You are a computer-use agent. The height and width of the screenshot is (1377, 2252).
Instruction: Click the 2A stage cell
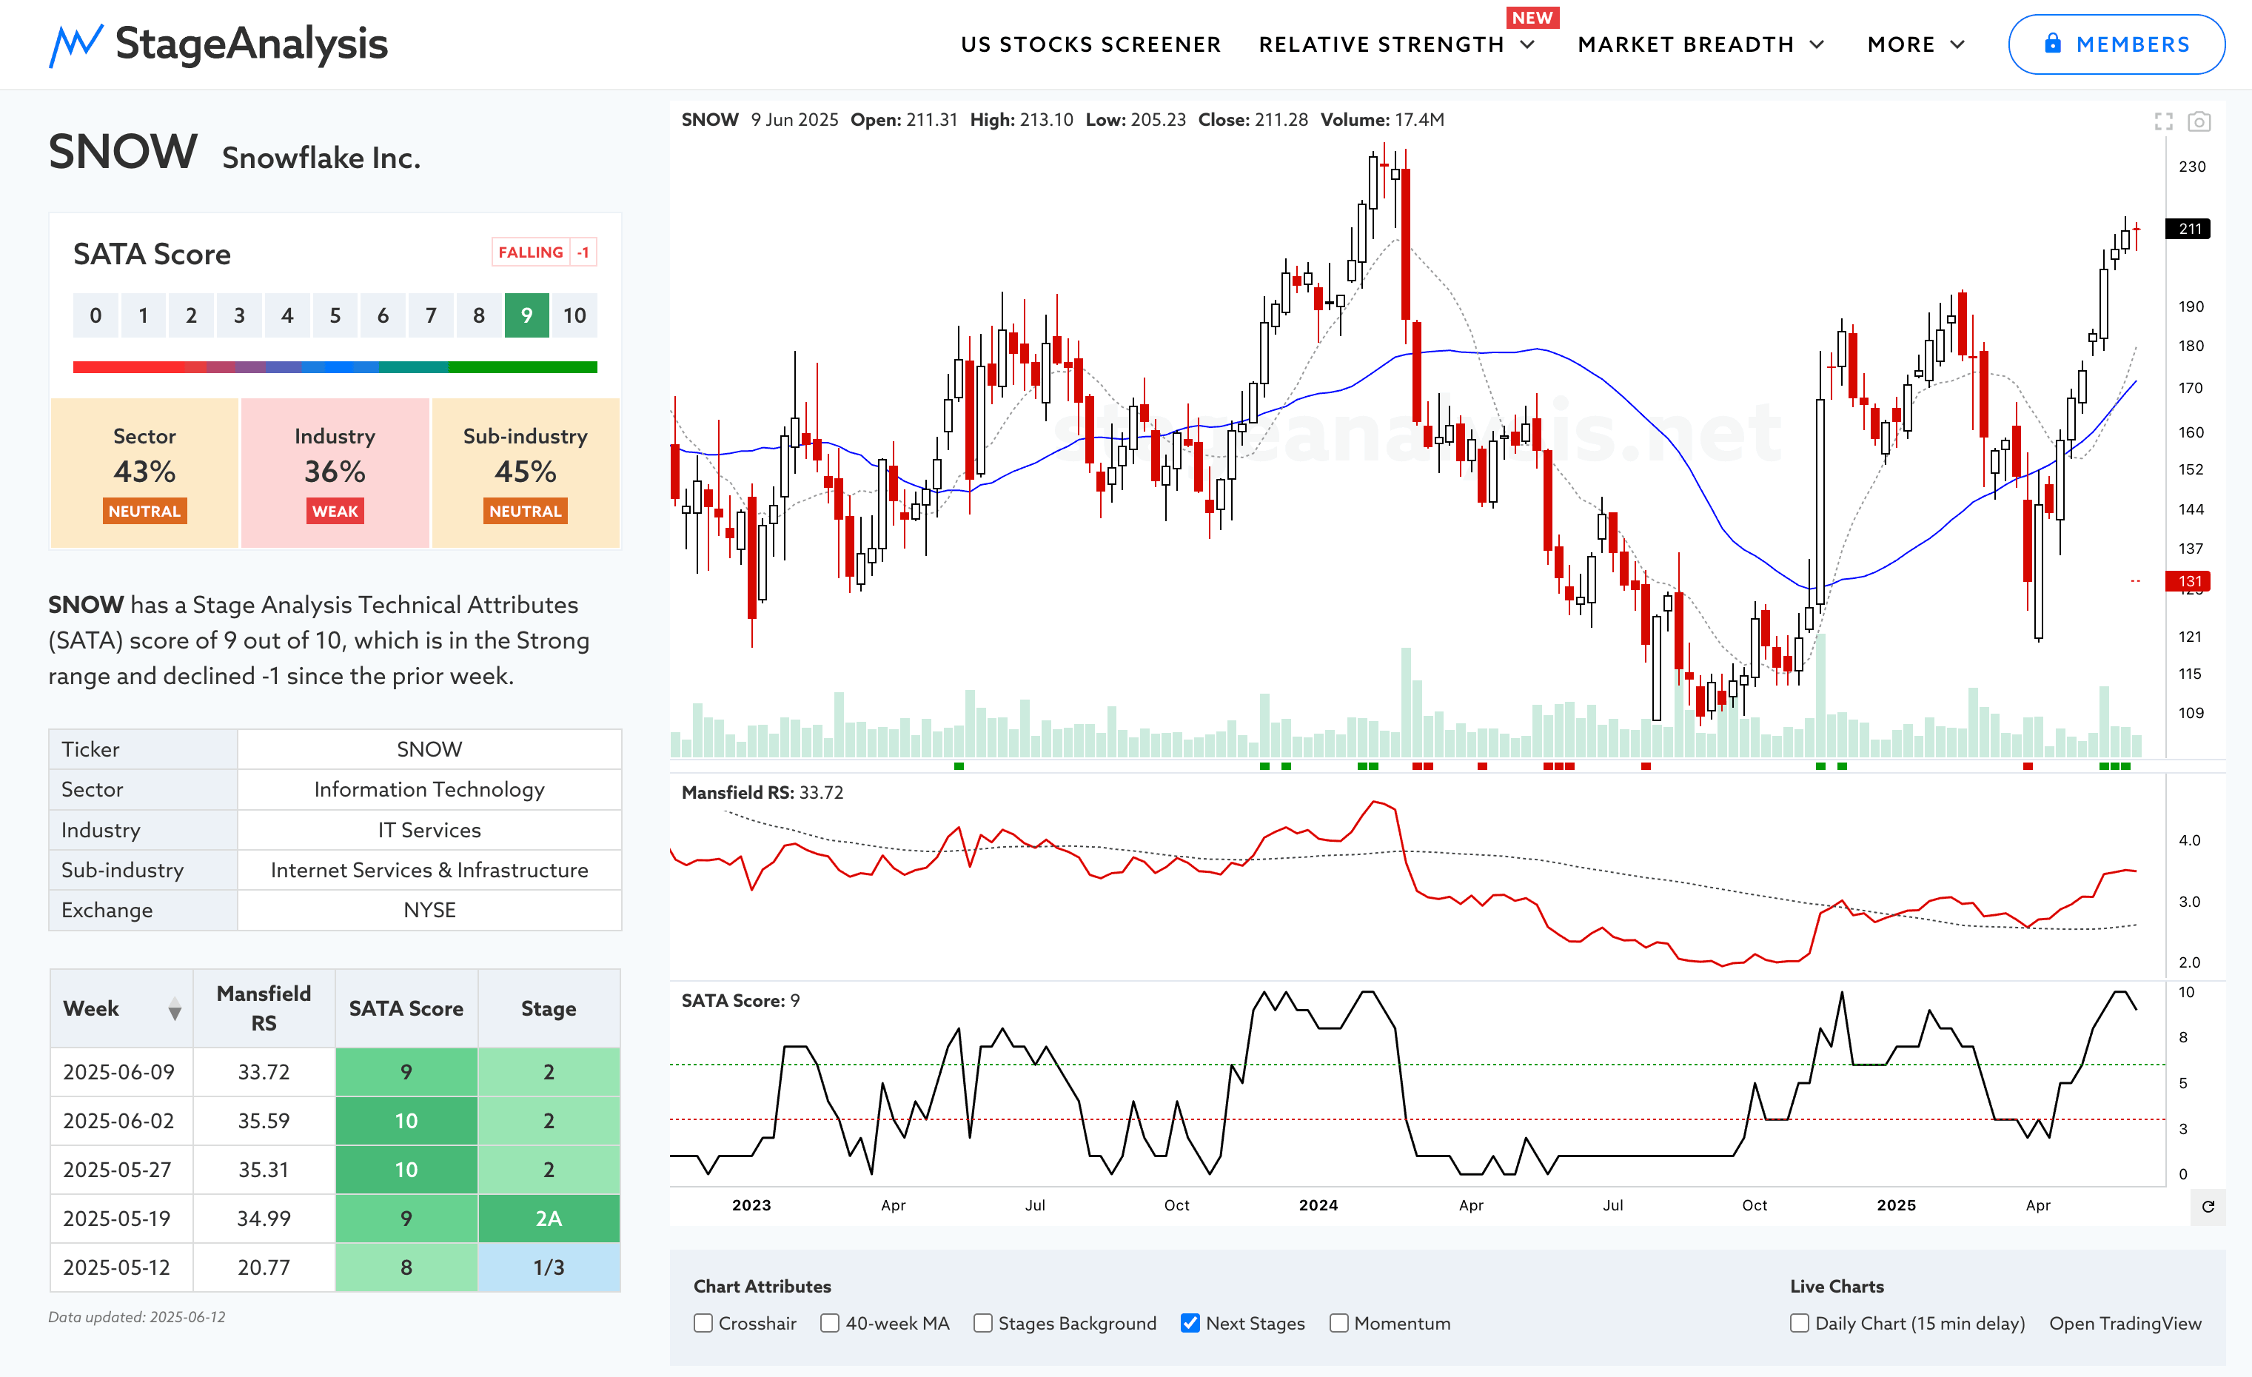(549, 1219)
